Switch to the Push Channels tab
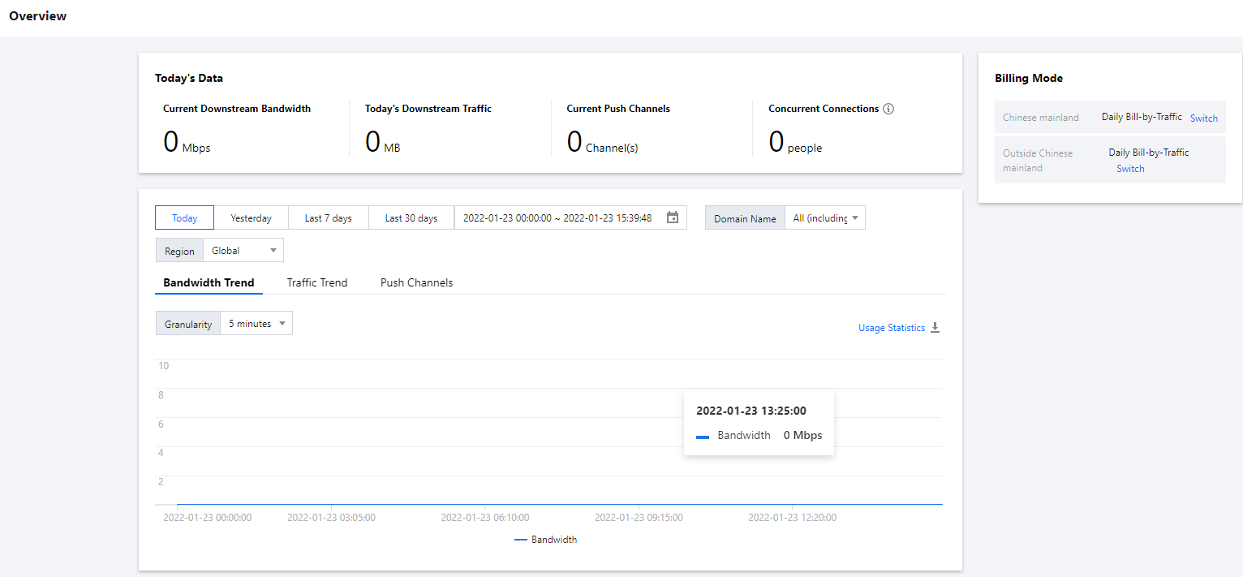 coord(416,282)
